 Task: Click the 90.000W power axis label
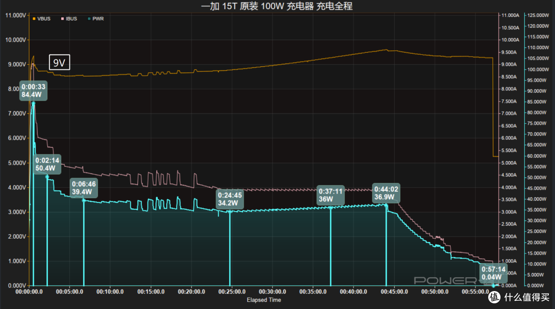coord(537,91)
